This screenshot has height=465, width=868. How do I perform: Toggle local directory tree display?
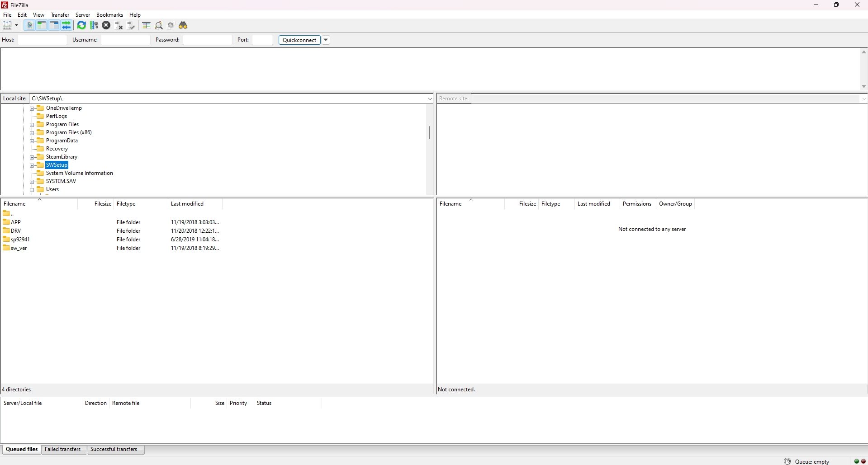tap(42, 25)
